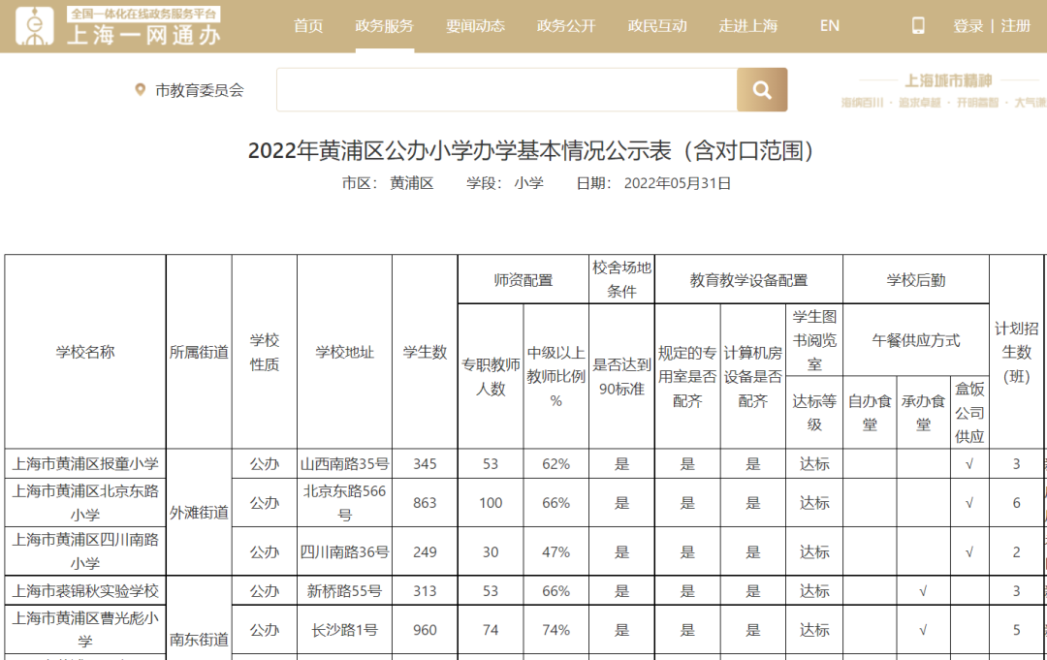Click the 所属街道 column header

pyautogui.click(x=199, y=352)
